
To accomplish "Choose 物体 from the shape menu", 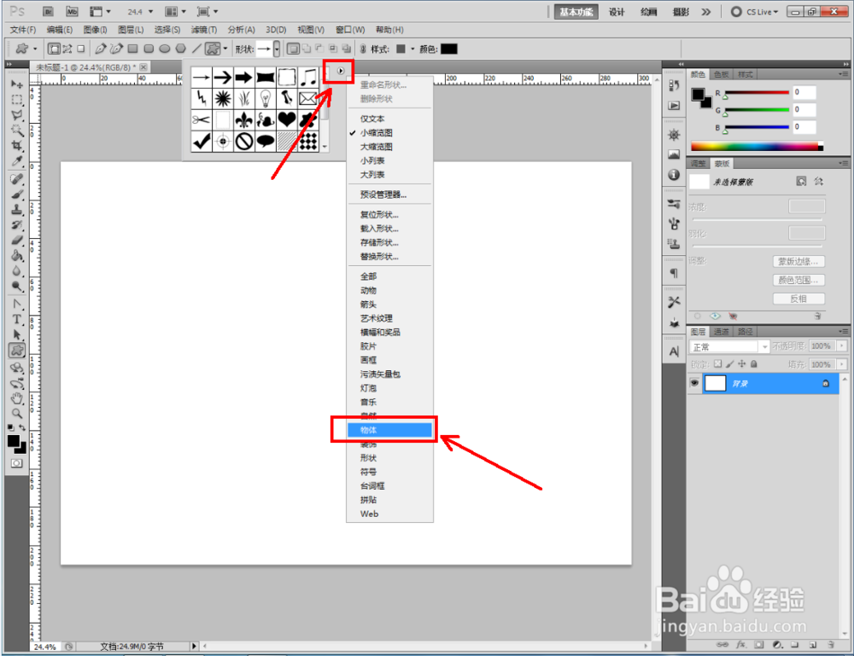I will click(390, 430).
